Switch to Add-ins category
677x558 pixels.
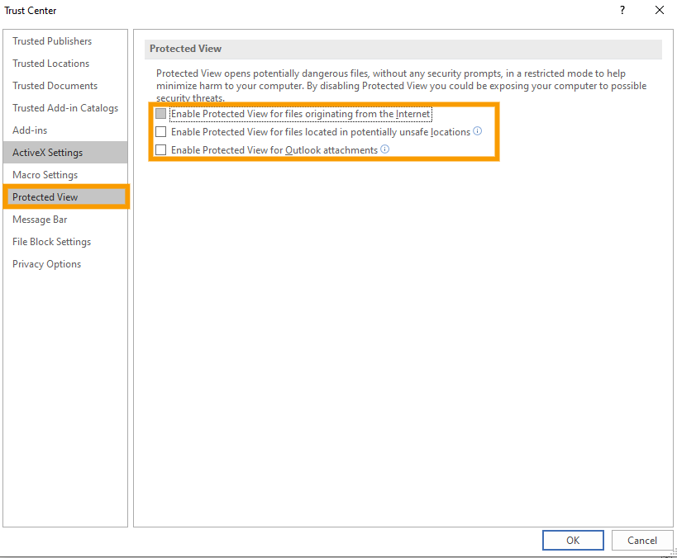(x=30, y=130)
